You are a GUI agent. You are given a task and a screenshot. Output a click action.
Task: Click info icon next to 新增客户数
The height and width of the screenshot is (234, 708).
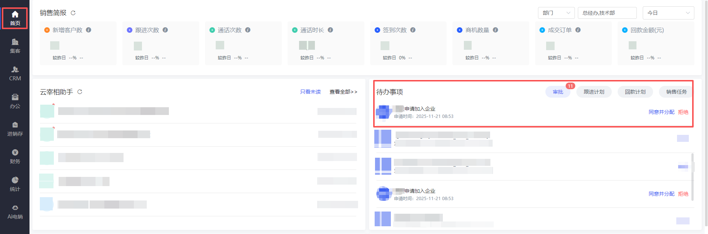coord(88,30)
